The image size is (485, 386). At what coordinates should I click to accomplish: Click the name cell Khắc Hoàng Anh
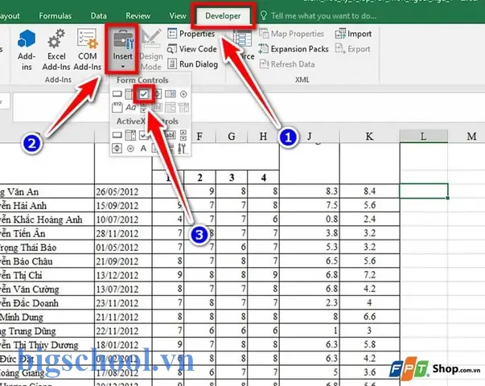47,220
